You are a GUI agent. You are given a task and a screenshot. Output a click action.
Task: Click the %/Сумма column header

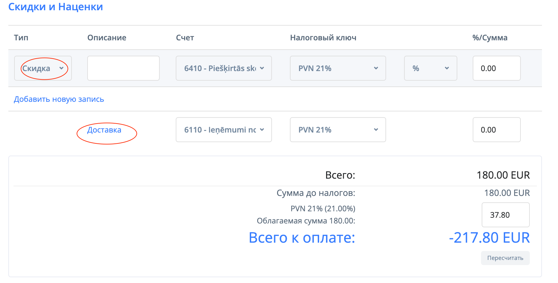pos(490,38)
